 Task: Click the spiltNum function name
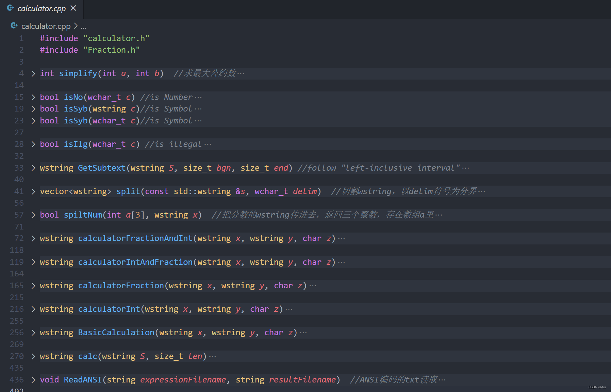click(83, 215)
